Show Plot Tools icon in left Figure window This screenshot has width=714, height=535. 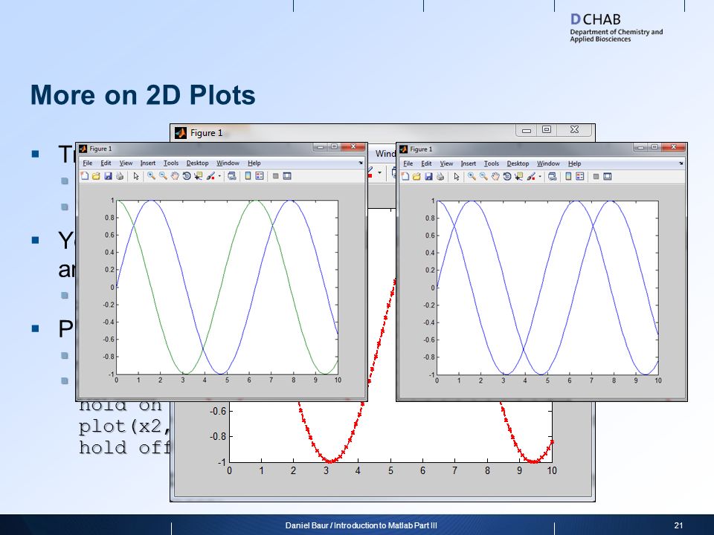[287, 176]
